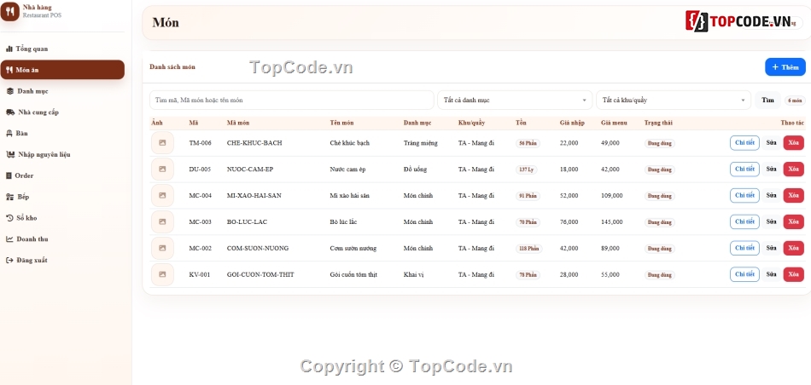View Doanh thu report

point(62,239)
